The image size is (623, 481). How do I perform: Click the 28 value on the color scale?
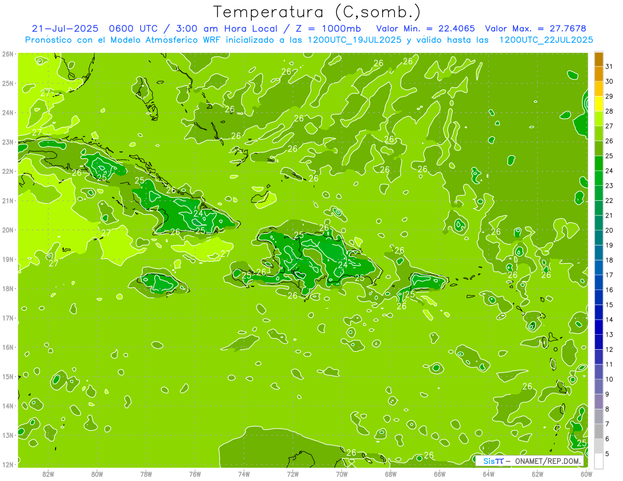609,111
